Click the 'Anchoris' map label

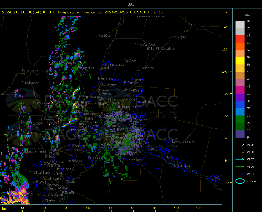point(75,161)
